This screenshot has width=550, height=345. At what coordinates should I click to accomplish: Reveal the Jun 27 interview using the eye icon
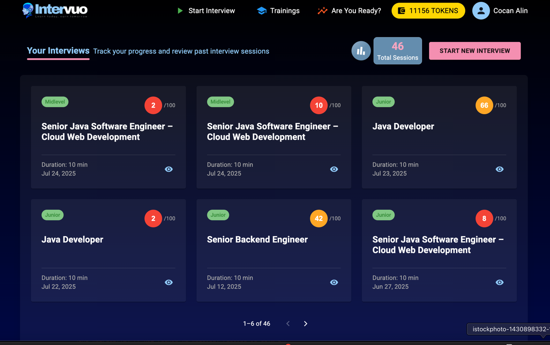pos(499,282)
